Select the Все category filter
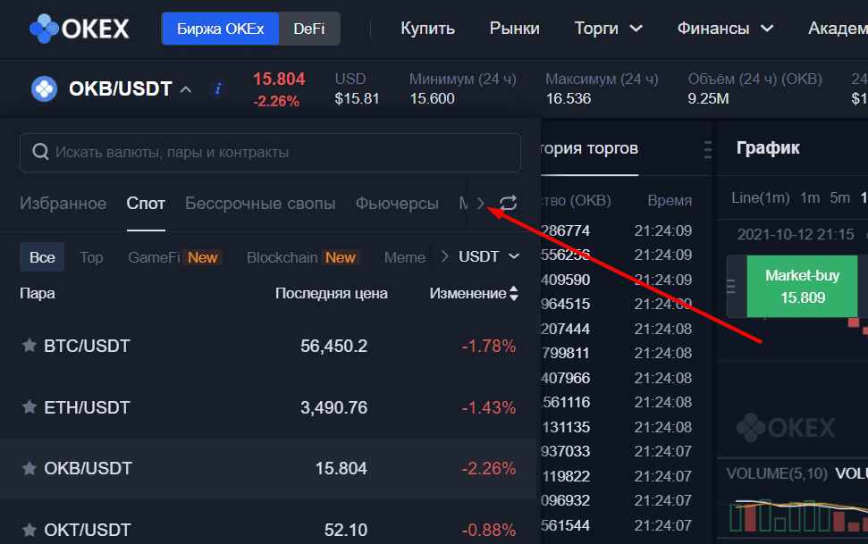The image size is (868, 544). (x=42, y=256)
